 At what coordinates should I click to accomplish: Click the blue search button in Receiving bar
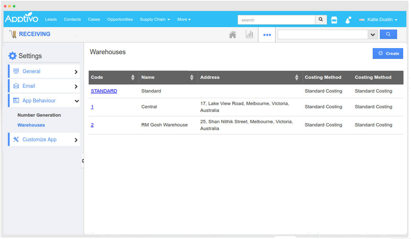pyautogui.click(x=388, y=34)
